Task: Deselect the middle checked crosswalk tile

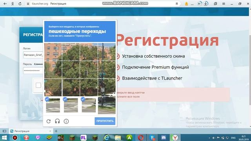Action: [x=71, y=105]
